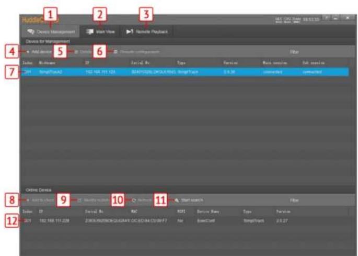This screenshot has height=256, width=358.
Task: Click the Delete device button
Action: click(83, 52)
